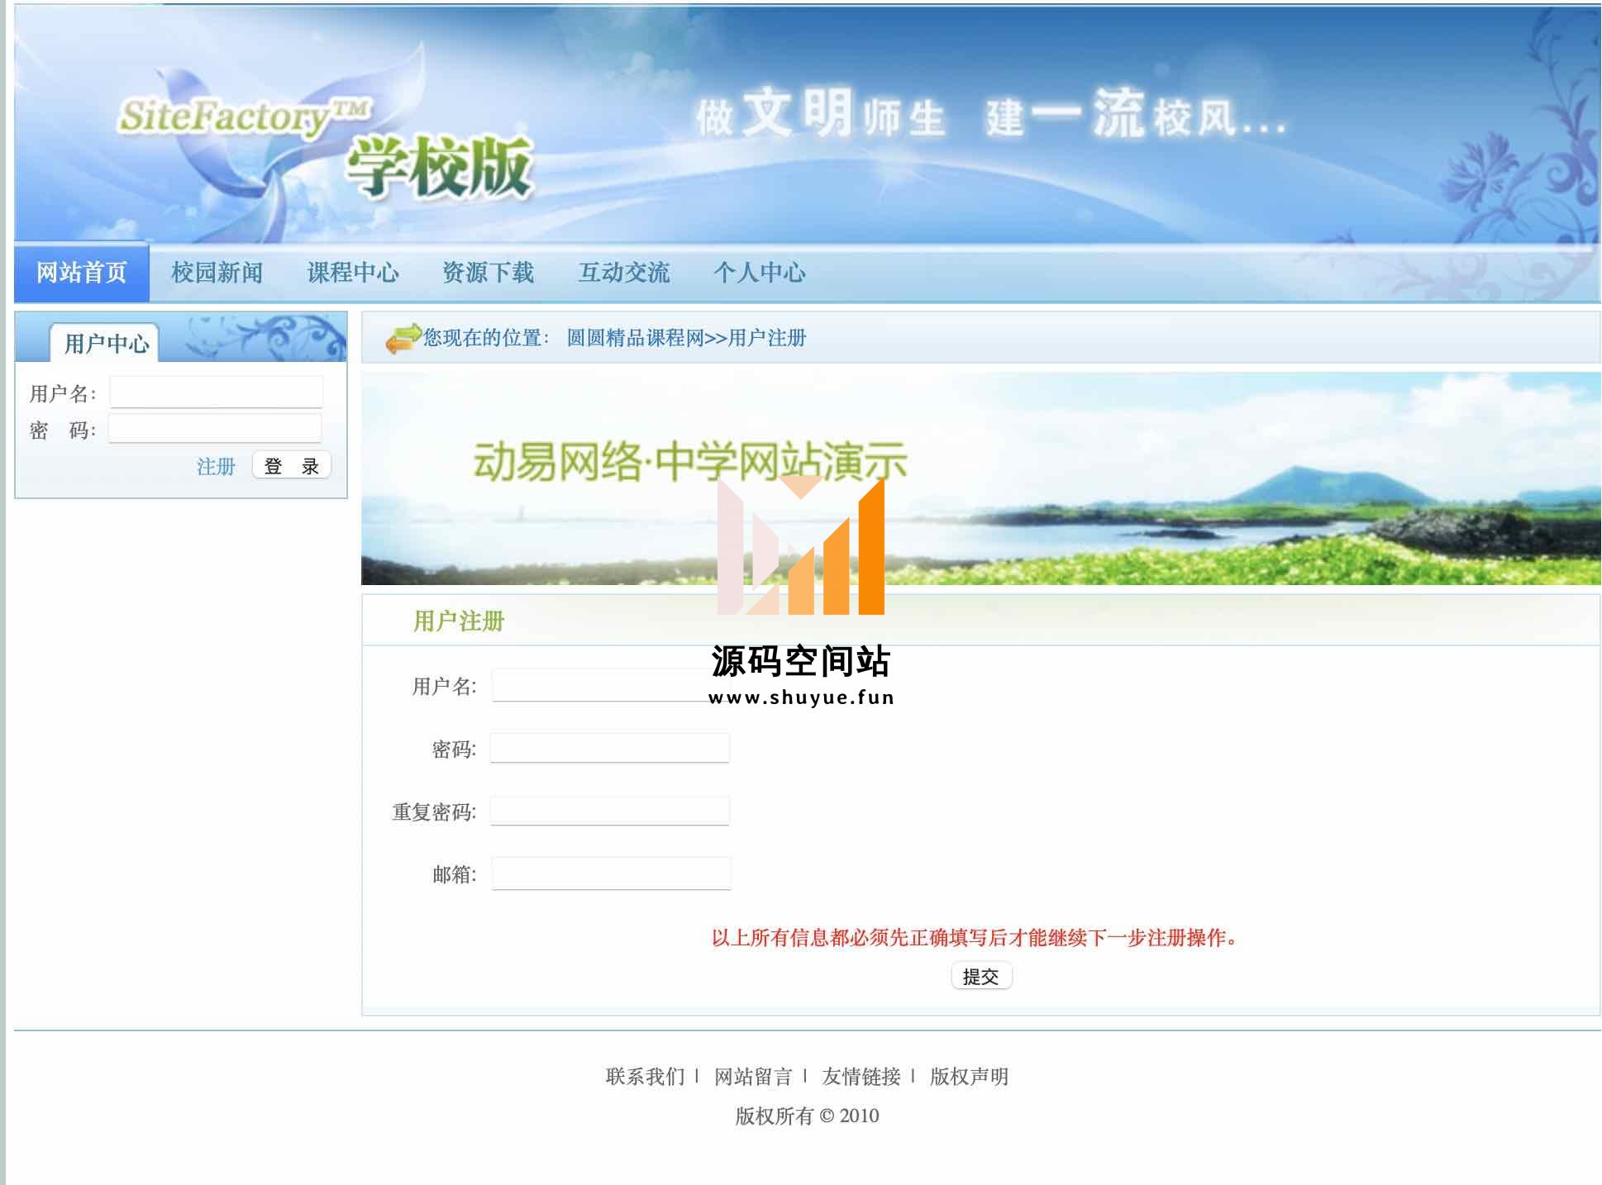Focus the 重复密码 input field

[x=610, y=811]
